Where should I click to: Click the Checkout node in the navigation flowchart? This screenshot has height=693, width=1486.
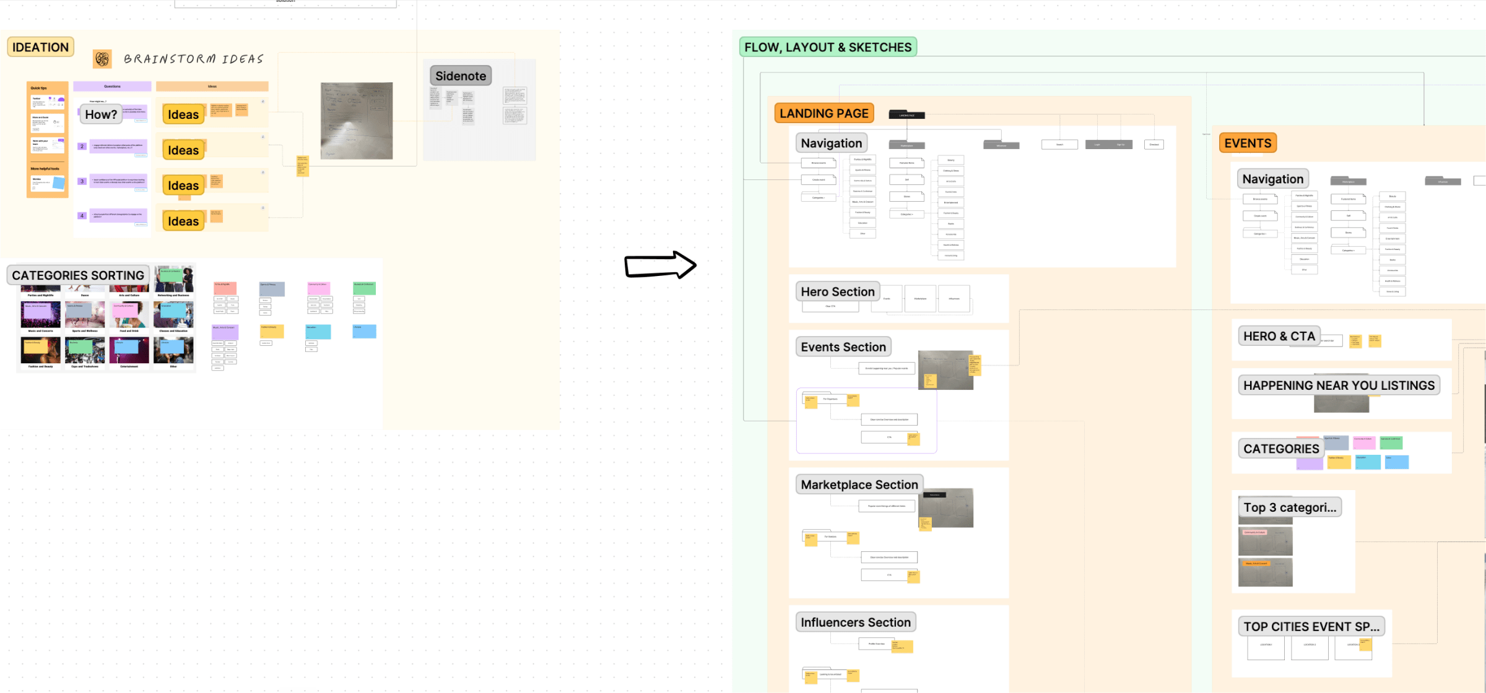[1154, 144]
